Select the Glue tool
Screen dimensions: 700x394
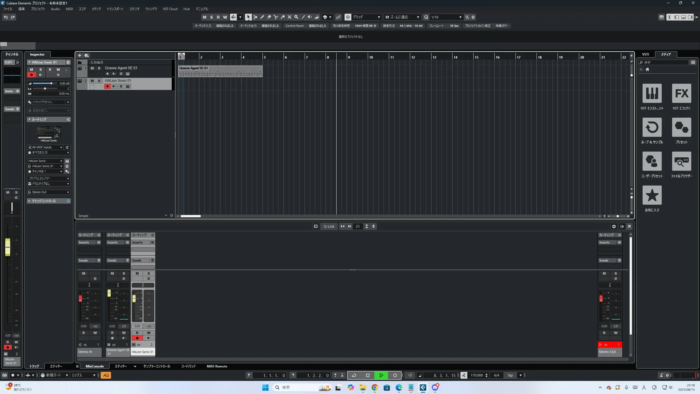(283, 17)
